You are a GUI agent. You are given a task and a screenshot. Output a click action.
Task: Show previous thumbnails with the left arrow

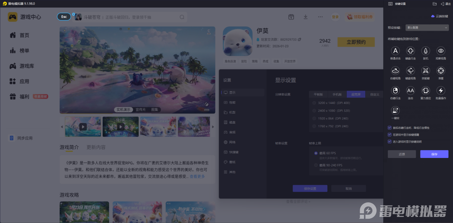62,127
